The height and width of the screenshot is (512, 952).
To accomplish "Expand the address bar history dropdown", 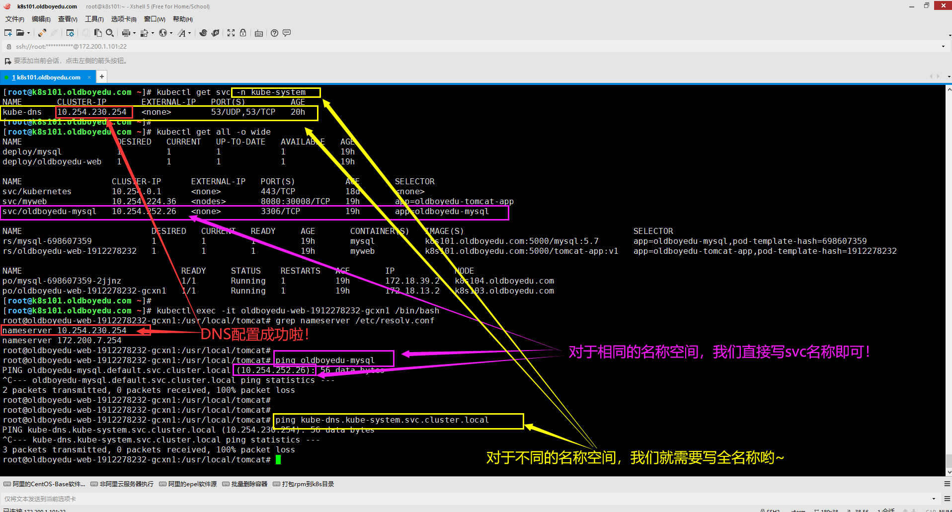I will pos(942,46).
